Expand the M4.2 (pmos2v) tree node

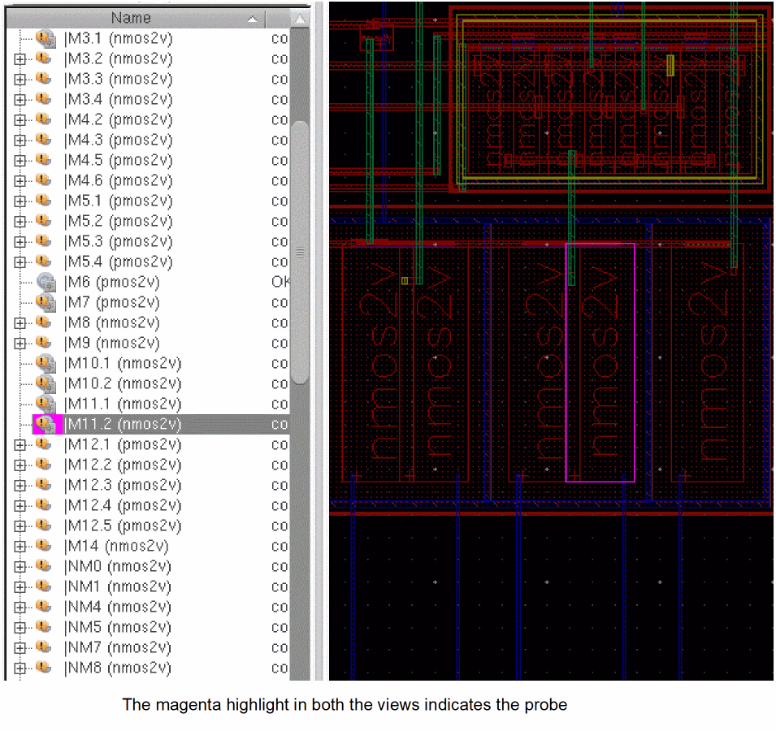20,120
